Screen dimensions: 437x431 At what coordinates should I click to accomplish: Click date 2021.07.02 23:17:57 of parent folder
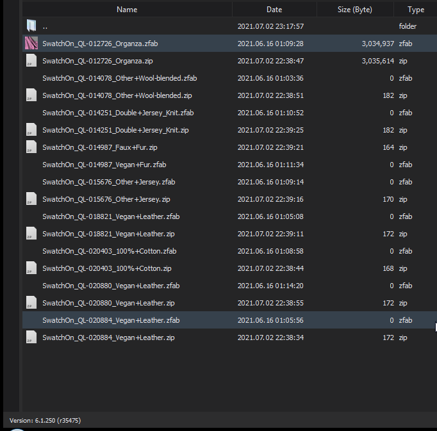(270, 26)
